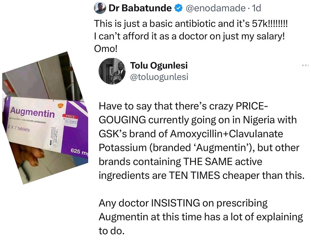The image size is (311, 241).
Task: Click the Augmentin brand name on the box
Action: point(32,112)
